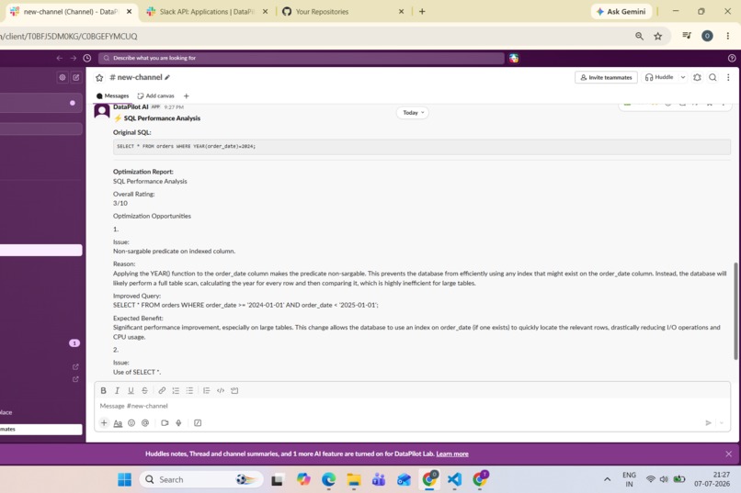The height and width of the screenshot is (493, 741).
Task: Apply blockquote formatting
Action: 207,390
